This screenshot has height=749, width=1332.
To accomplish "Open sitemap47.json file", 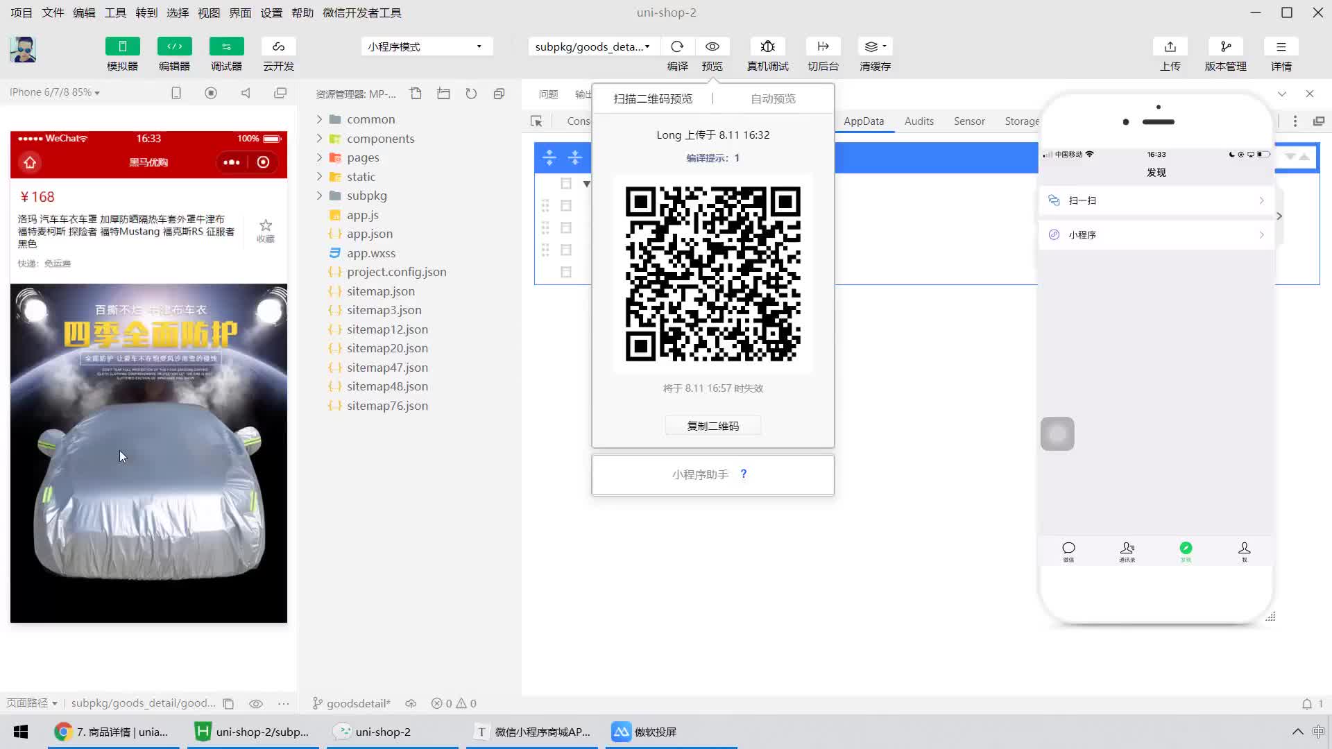I will pyautogui.click(x=387, y=368).
